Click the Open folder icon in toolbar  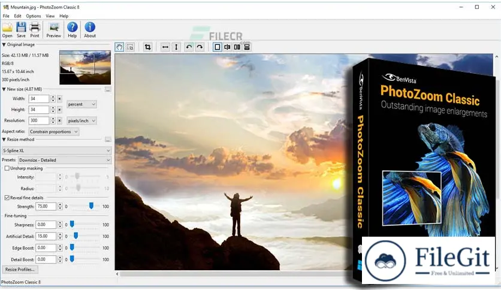coord(7,28)
